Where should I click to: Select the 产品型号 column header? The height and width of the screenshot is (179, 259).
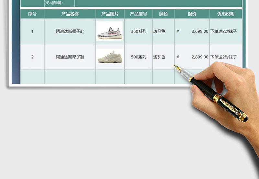pos(139,14)
